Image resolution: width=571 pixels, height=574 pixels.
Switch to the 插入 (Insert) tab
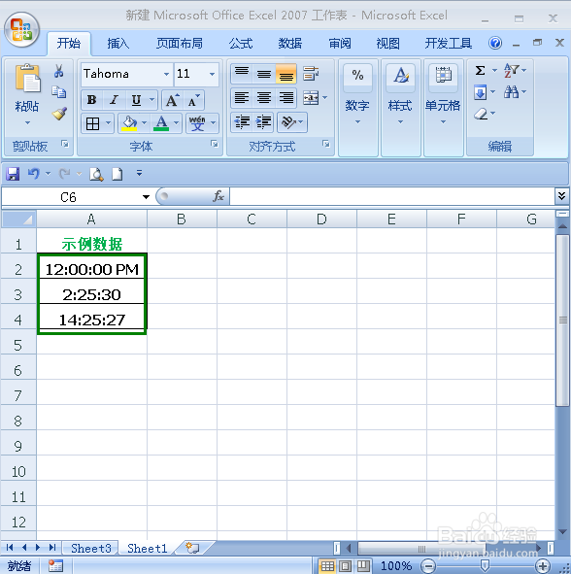click(118, 43)
